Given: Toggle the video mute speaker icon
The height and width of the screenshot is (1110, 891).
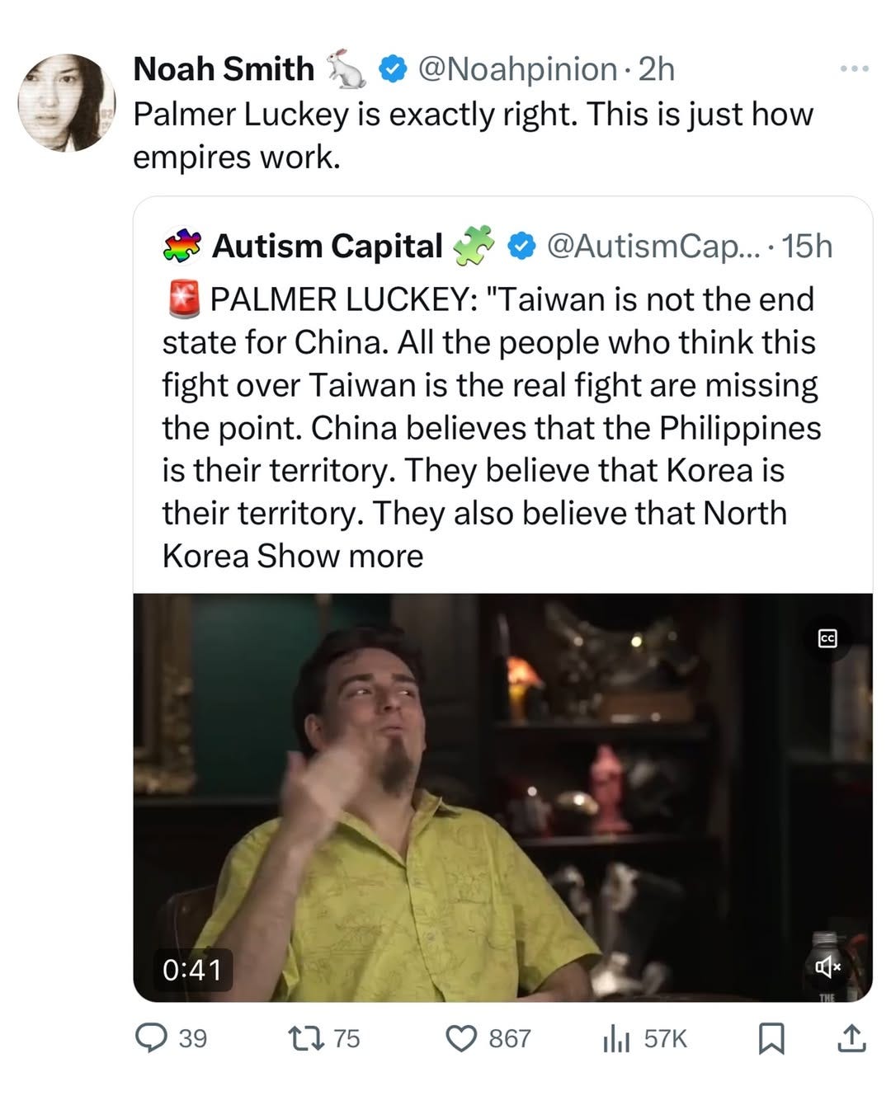Looking at the screenshot, I should click(x=827, y=966).
